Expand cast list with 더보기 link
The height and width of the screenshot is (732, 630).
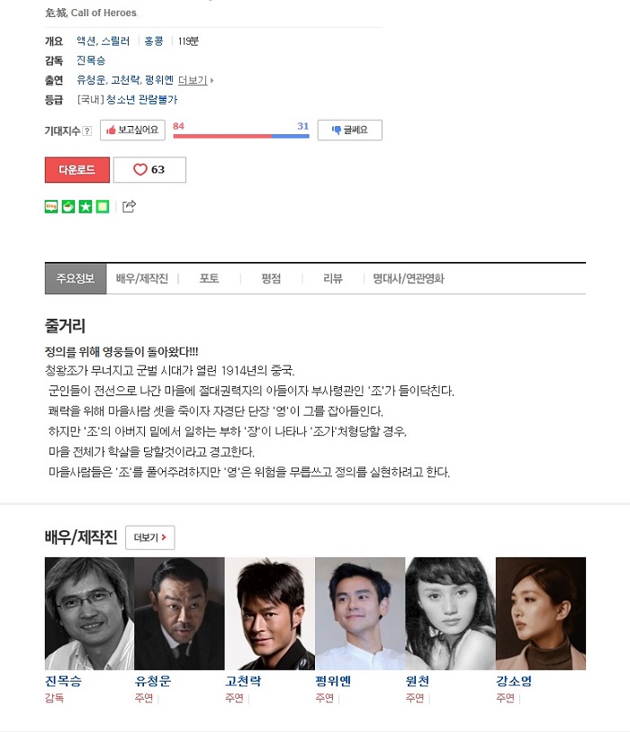click(x=195, y=80)
